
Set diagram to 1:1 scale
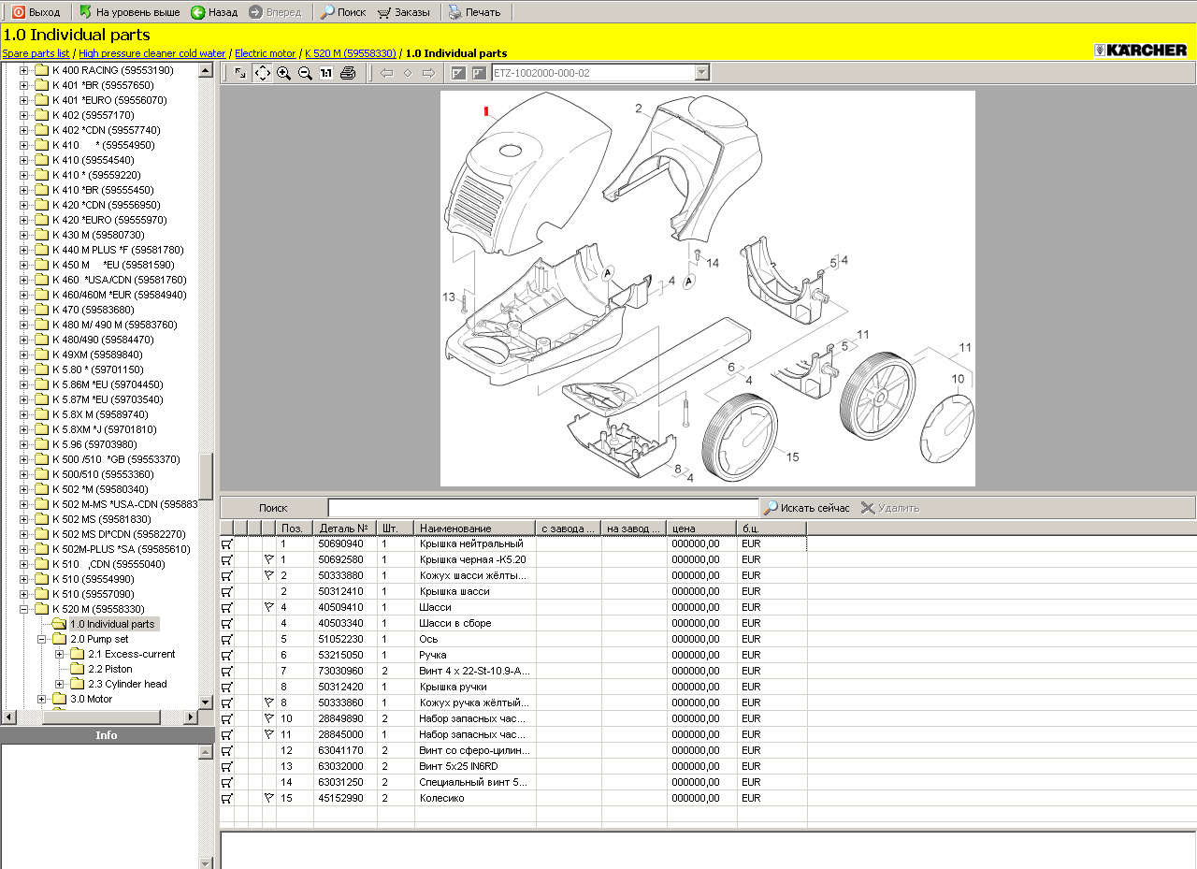click(x=325, y=73)
